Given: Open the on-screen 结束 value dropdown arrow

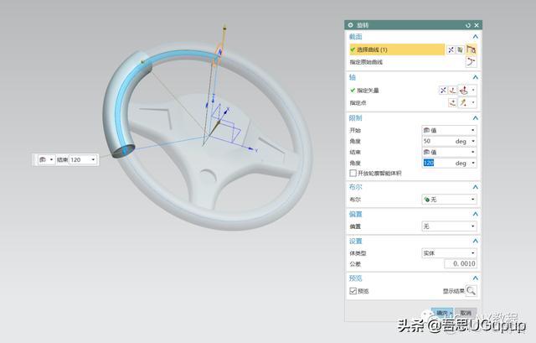Looking at the screenshot, I should (93, 159).
